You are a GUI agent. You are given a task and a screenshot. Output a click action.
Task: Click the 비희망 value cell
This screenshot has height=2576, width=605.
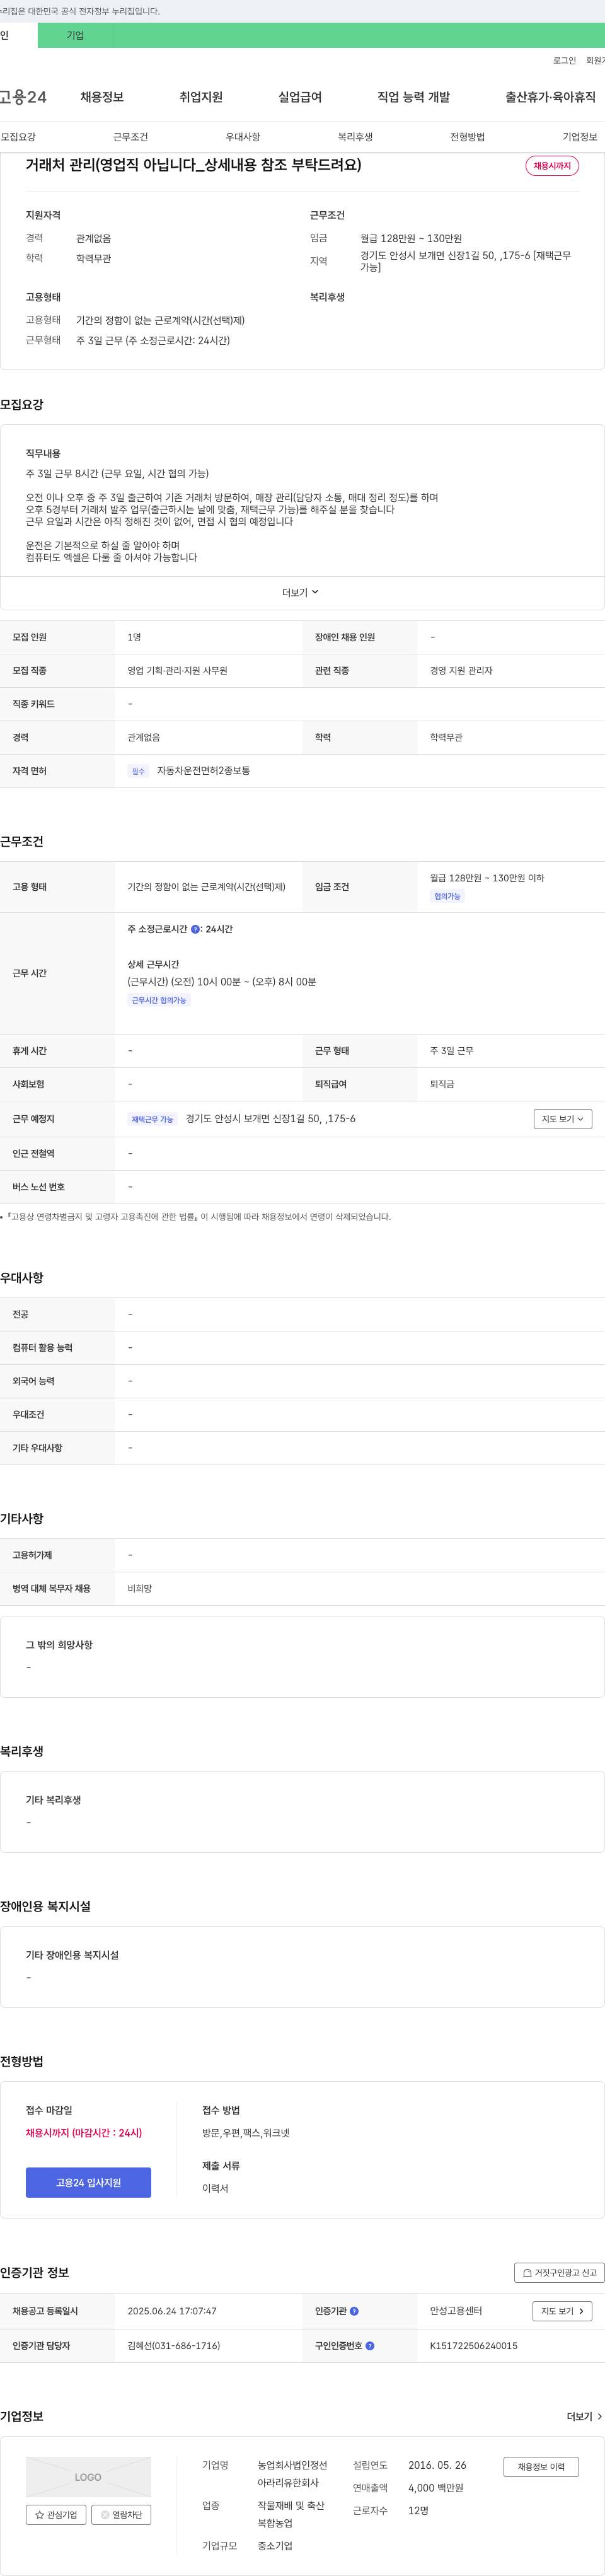[x=140, y=1588]
